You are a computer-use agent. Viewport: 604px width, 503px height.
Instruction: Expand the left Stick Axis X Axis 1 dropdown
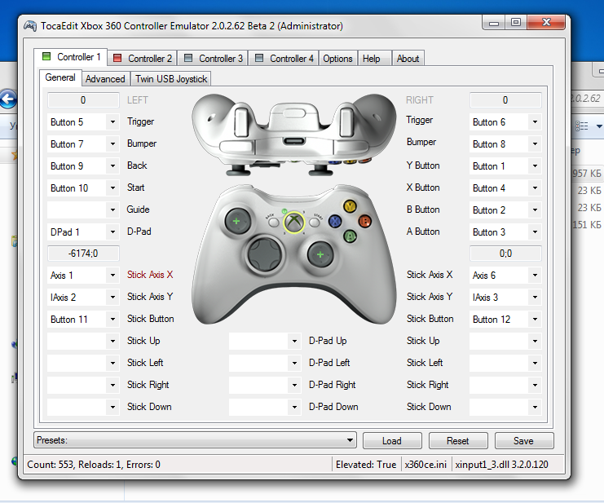point(112,275)
